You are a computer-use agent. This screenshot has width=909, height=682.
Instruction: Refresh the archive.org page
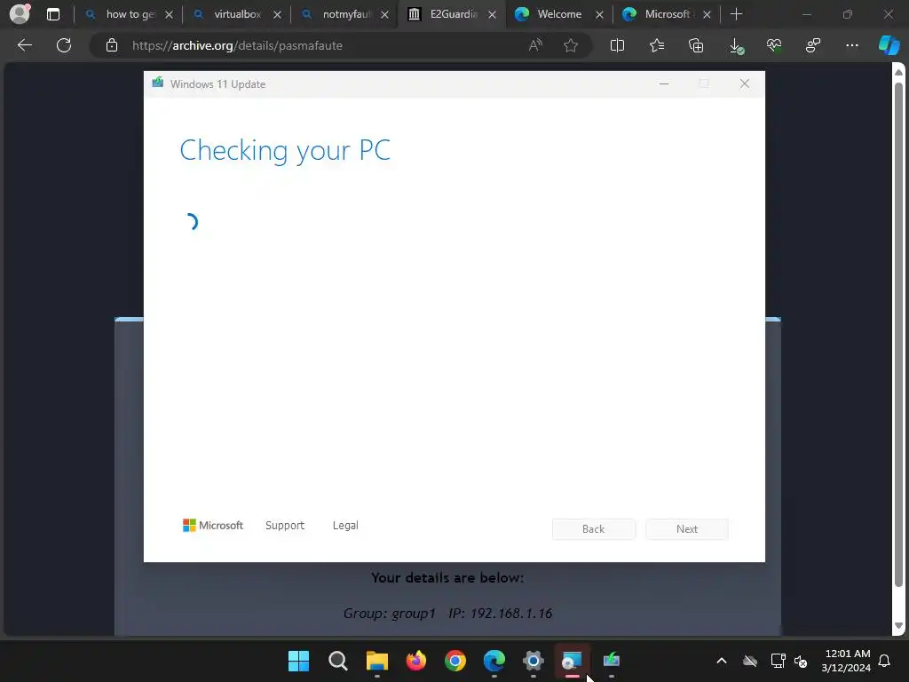[x=64, y=45]
